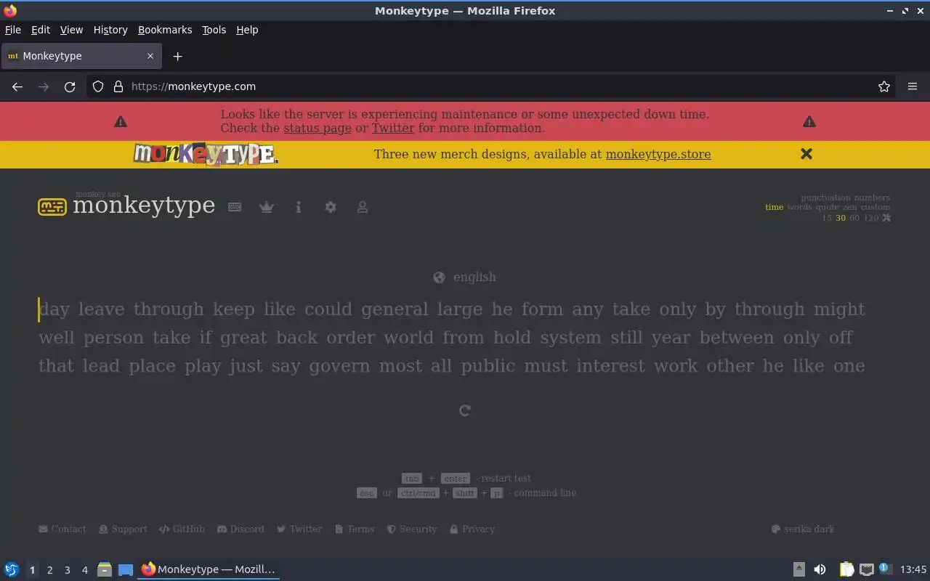Open serika dark theme picker
The width and height of the screenshot is (930, 581).
803,529
